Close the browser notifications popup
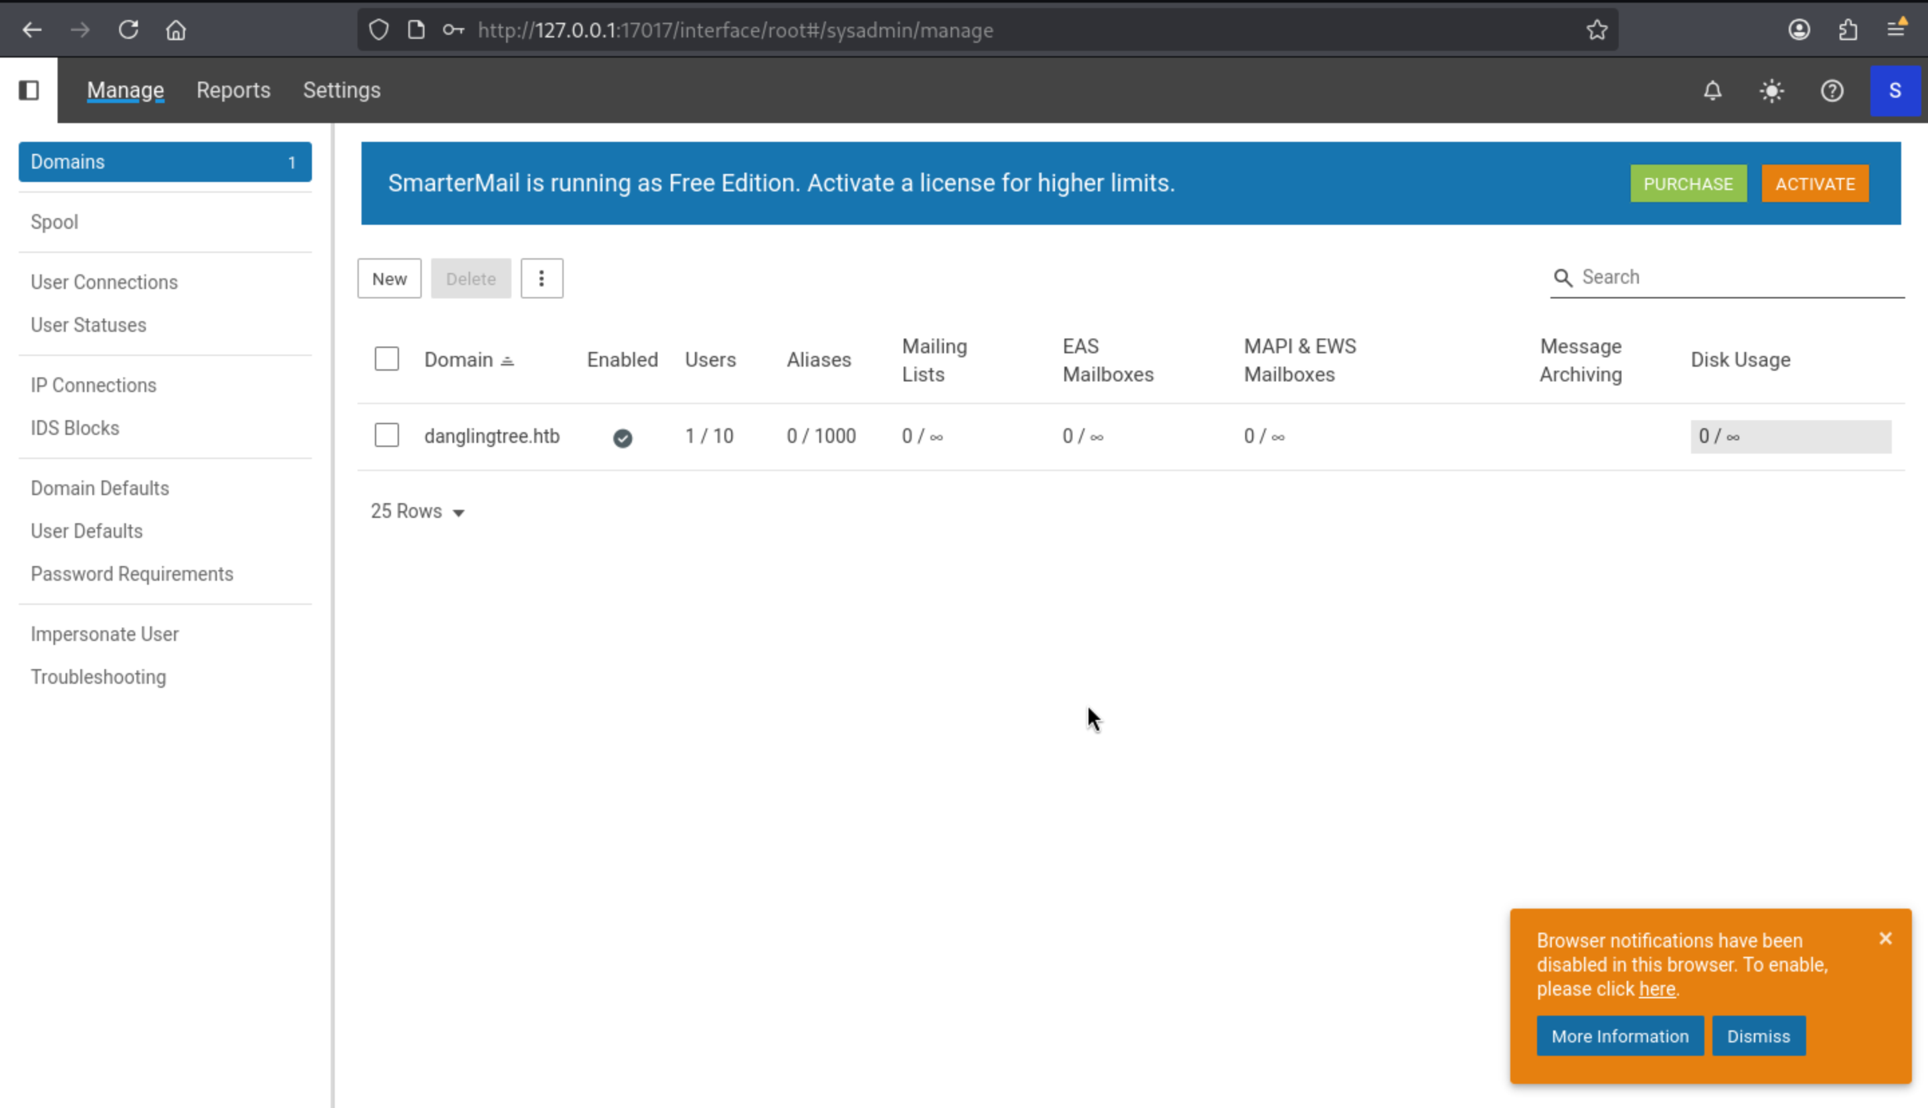Image resolution: width=1928 pixels, height=1108 pixels. click(1885, 938)
